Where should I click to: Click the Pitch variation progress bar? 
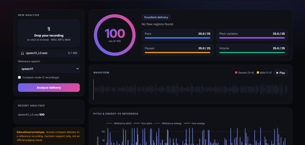tap(252, 38)
